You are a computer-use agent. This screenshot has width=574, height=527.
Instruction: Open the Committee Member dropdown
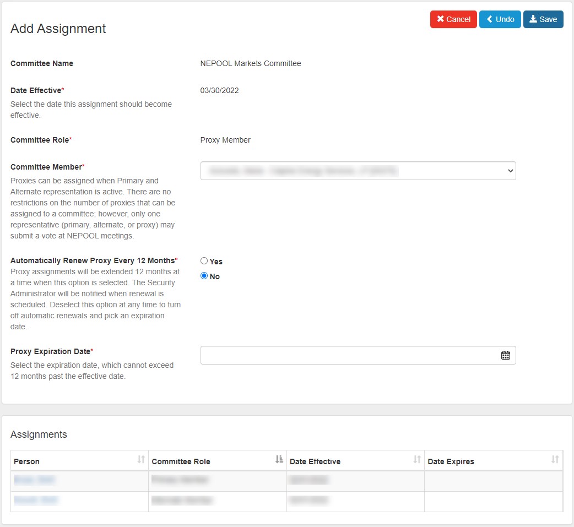(x=358, y=171)
